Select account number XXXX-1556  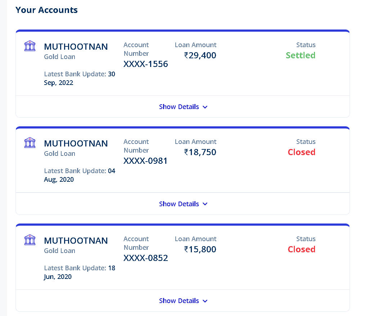[145, 64]
